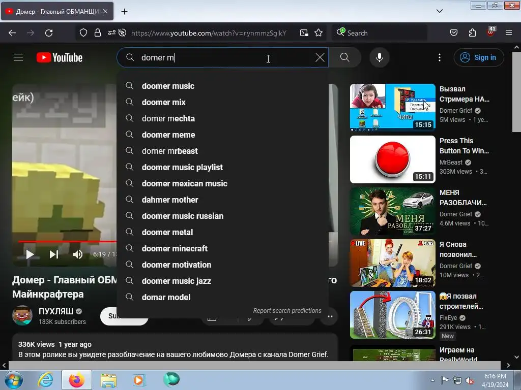Click the padlock site security icon
This screenshot has height=390, width=521.
[97, 33]
